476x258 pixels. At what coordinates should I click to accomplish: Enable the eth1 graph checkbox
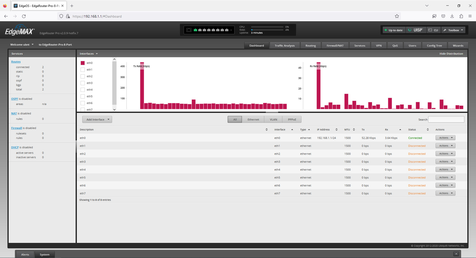click(x=83, y=70)
